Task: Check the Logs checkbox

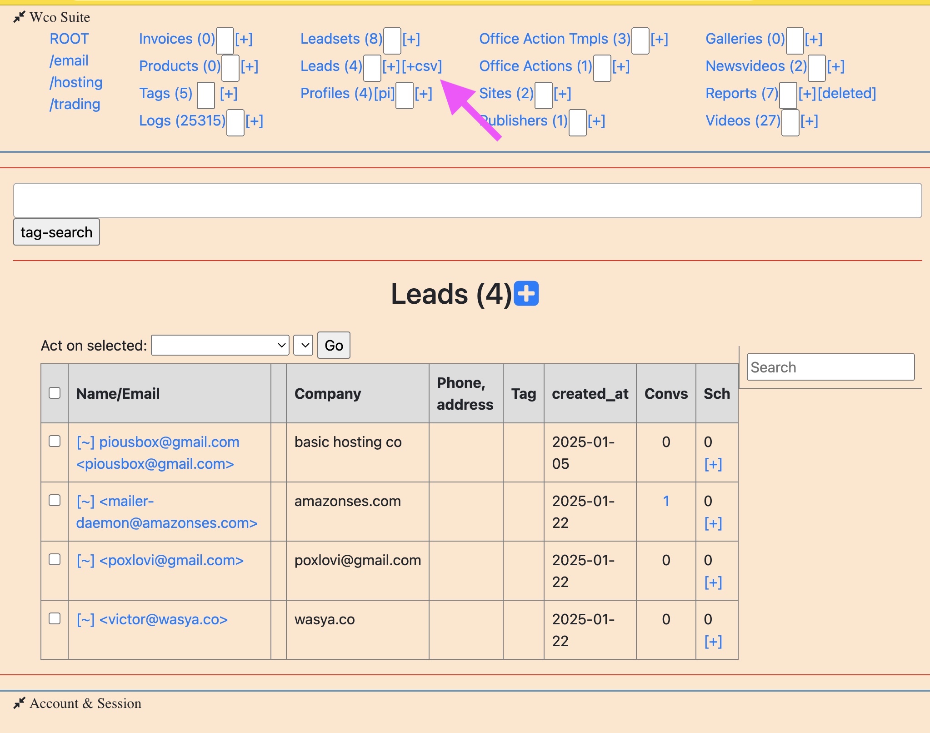Action: (234, 122)
